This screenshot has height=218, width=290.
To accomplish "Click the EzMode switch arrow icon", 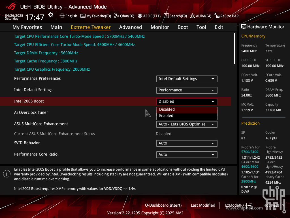I will pos(250,205).
